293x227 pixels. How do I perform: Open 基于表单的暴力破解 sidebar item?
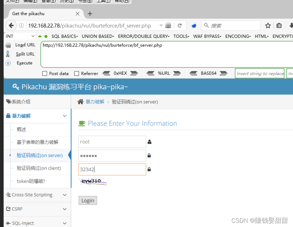tap(38, 142)
